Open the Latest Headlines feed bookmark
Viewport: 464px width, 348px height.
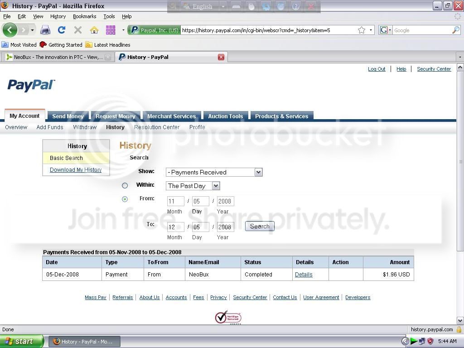pyautogui.click(x=108, y=45)
